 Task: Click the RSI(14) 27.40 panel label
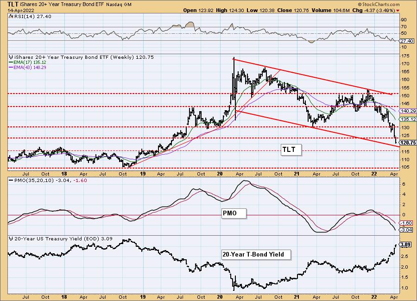[32, 17]
